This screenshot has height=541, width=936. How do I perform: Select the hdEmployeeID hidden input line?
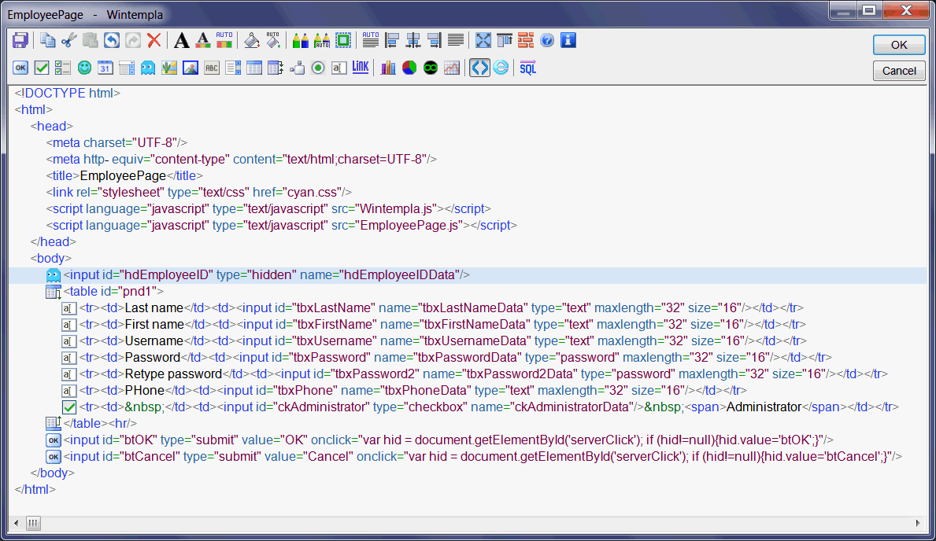468,275
